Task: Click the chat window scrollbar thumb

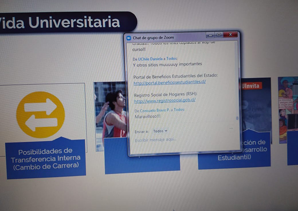Action: [237, 118]
